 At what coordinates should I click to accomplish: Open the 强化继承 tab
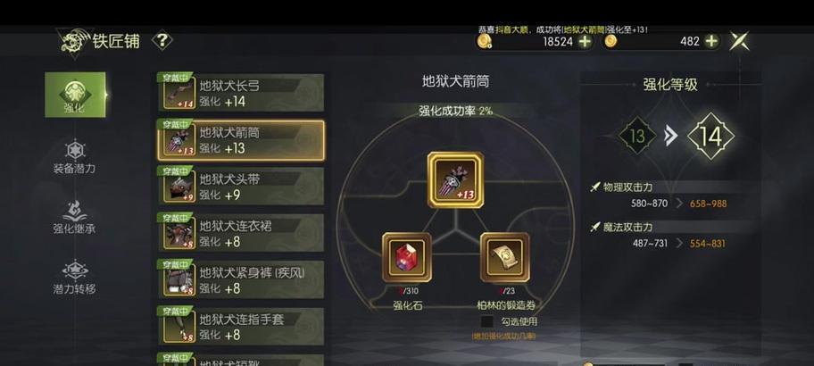74,218
